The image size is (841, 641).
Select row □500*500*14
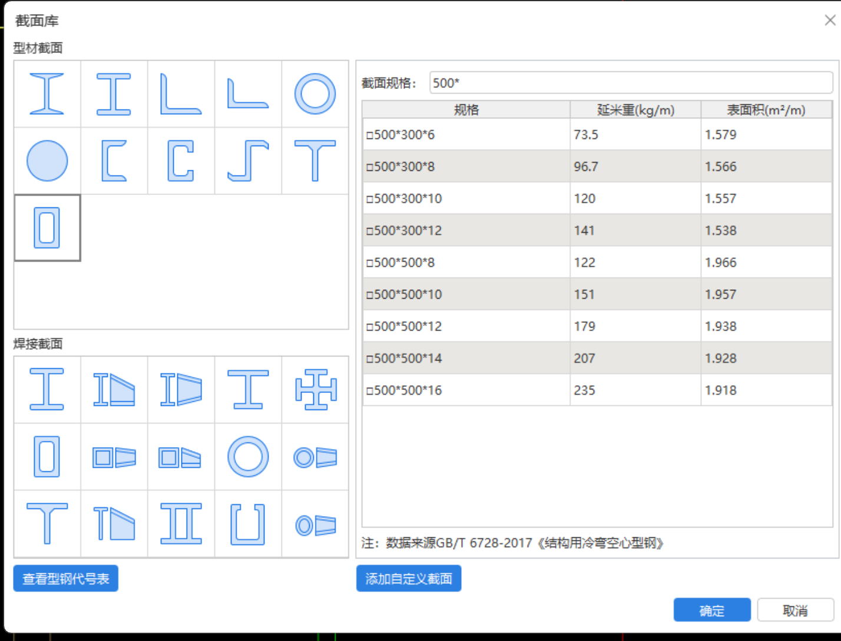pyautogui.click(x=597, y=358)
